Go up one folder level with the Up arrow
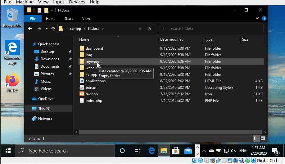This screenshot has width=285, height=164. click(53, 29)
